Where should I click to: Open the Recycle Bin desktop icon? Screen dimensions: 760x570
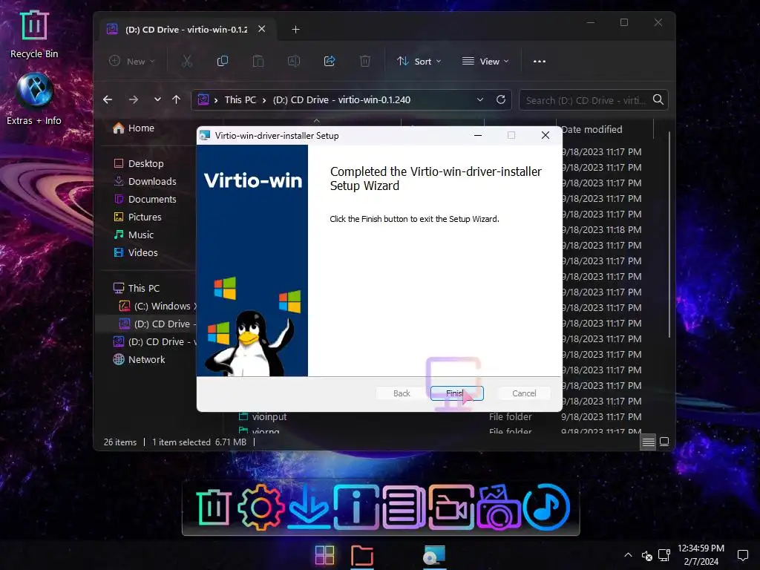(34, 34)
